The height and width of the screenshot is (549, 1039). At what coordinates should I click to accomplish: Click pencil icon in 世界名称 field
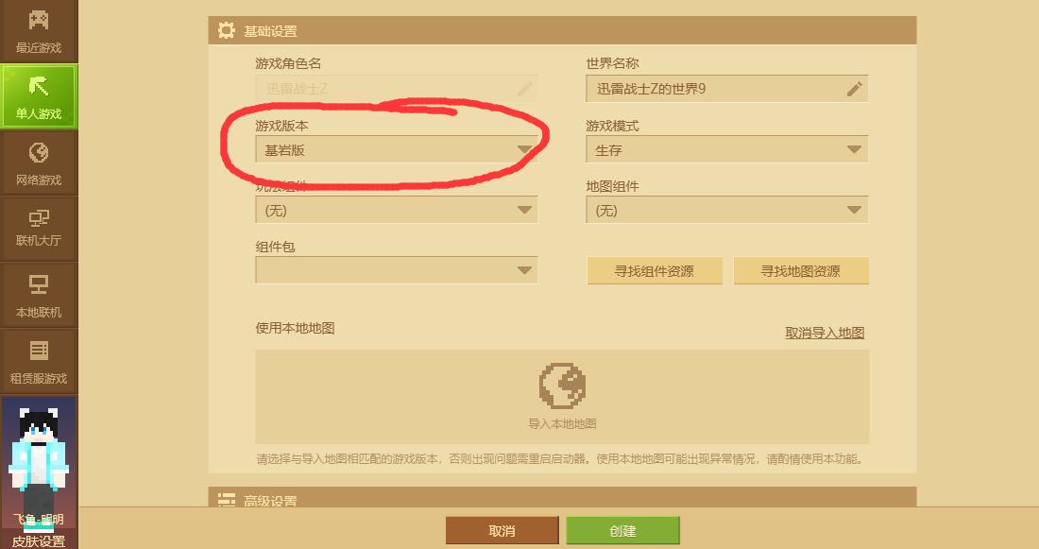point(854,89)
